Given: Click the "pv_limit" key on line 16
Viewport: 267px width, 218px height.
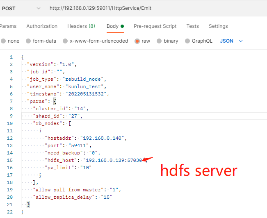Looking at the screenshot, I should coord(59,168).
